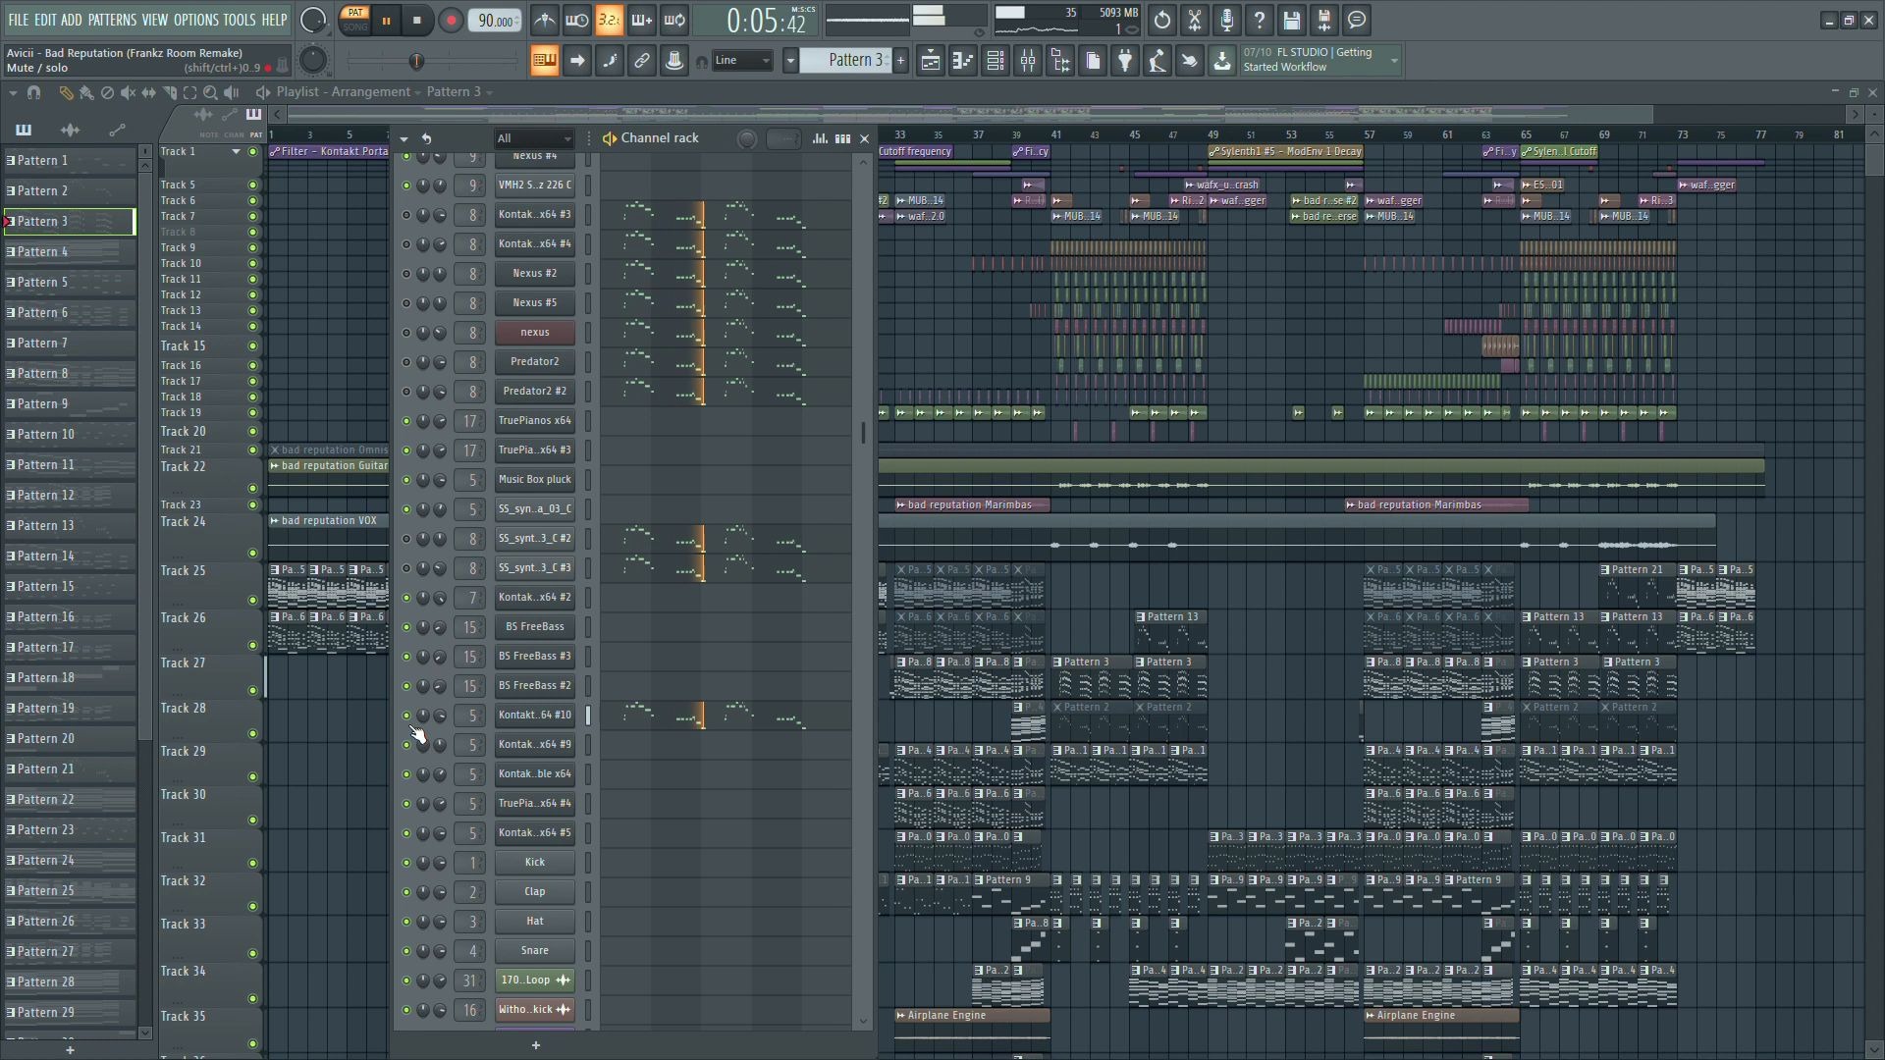Stop playback with the stop button

click(417, 21)
